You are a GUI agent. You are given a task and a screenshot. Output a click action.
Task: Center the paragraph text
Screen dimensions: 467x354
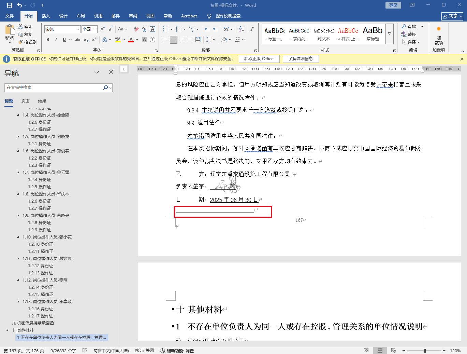click(x=174, y=40)
